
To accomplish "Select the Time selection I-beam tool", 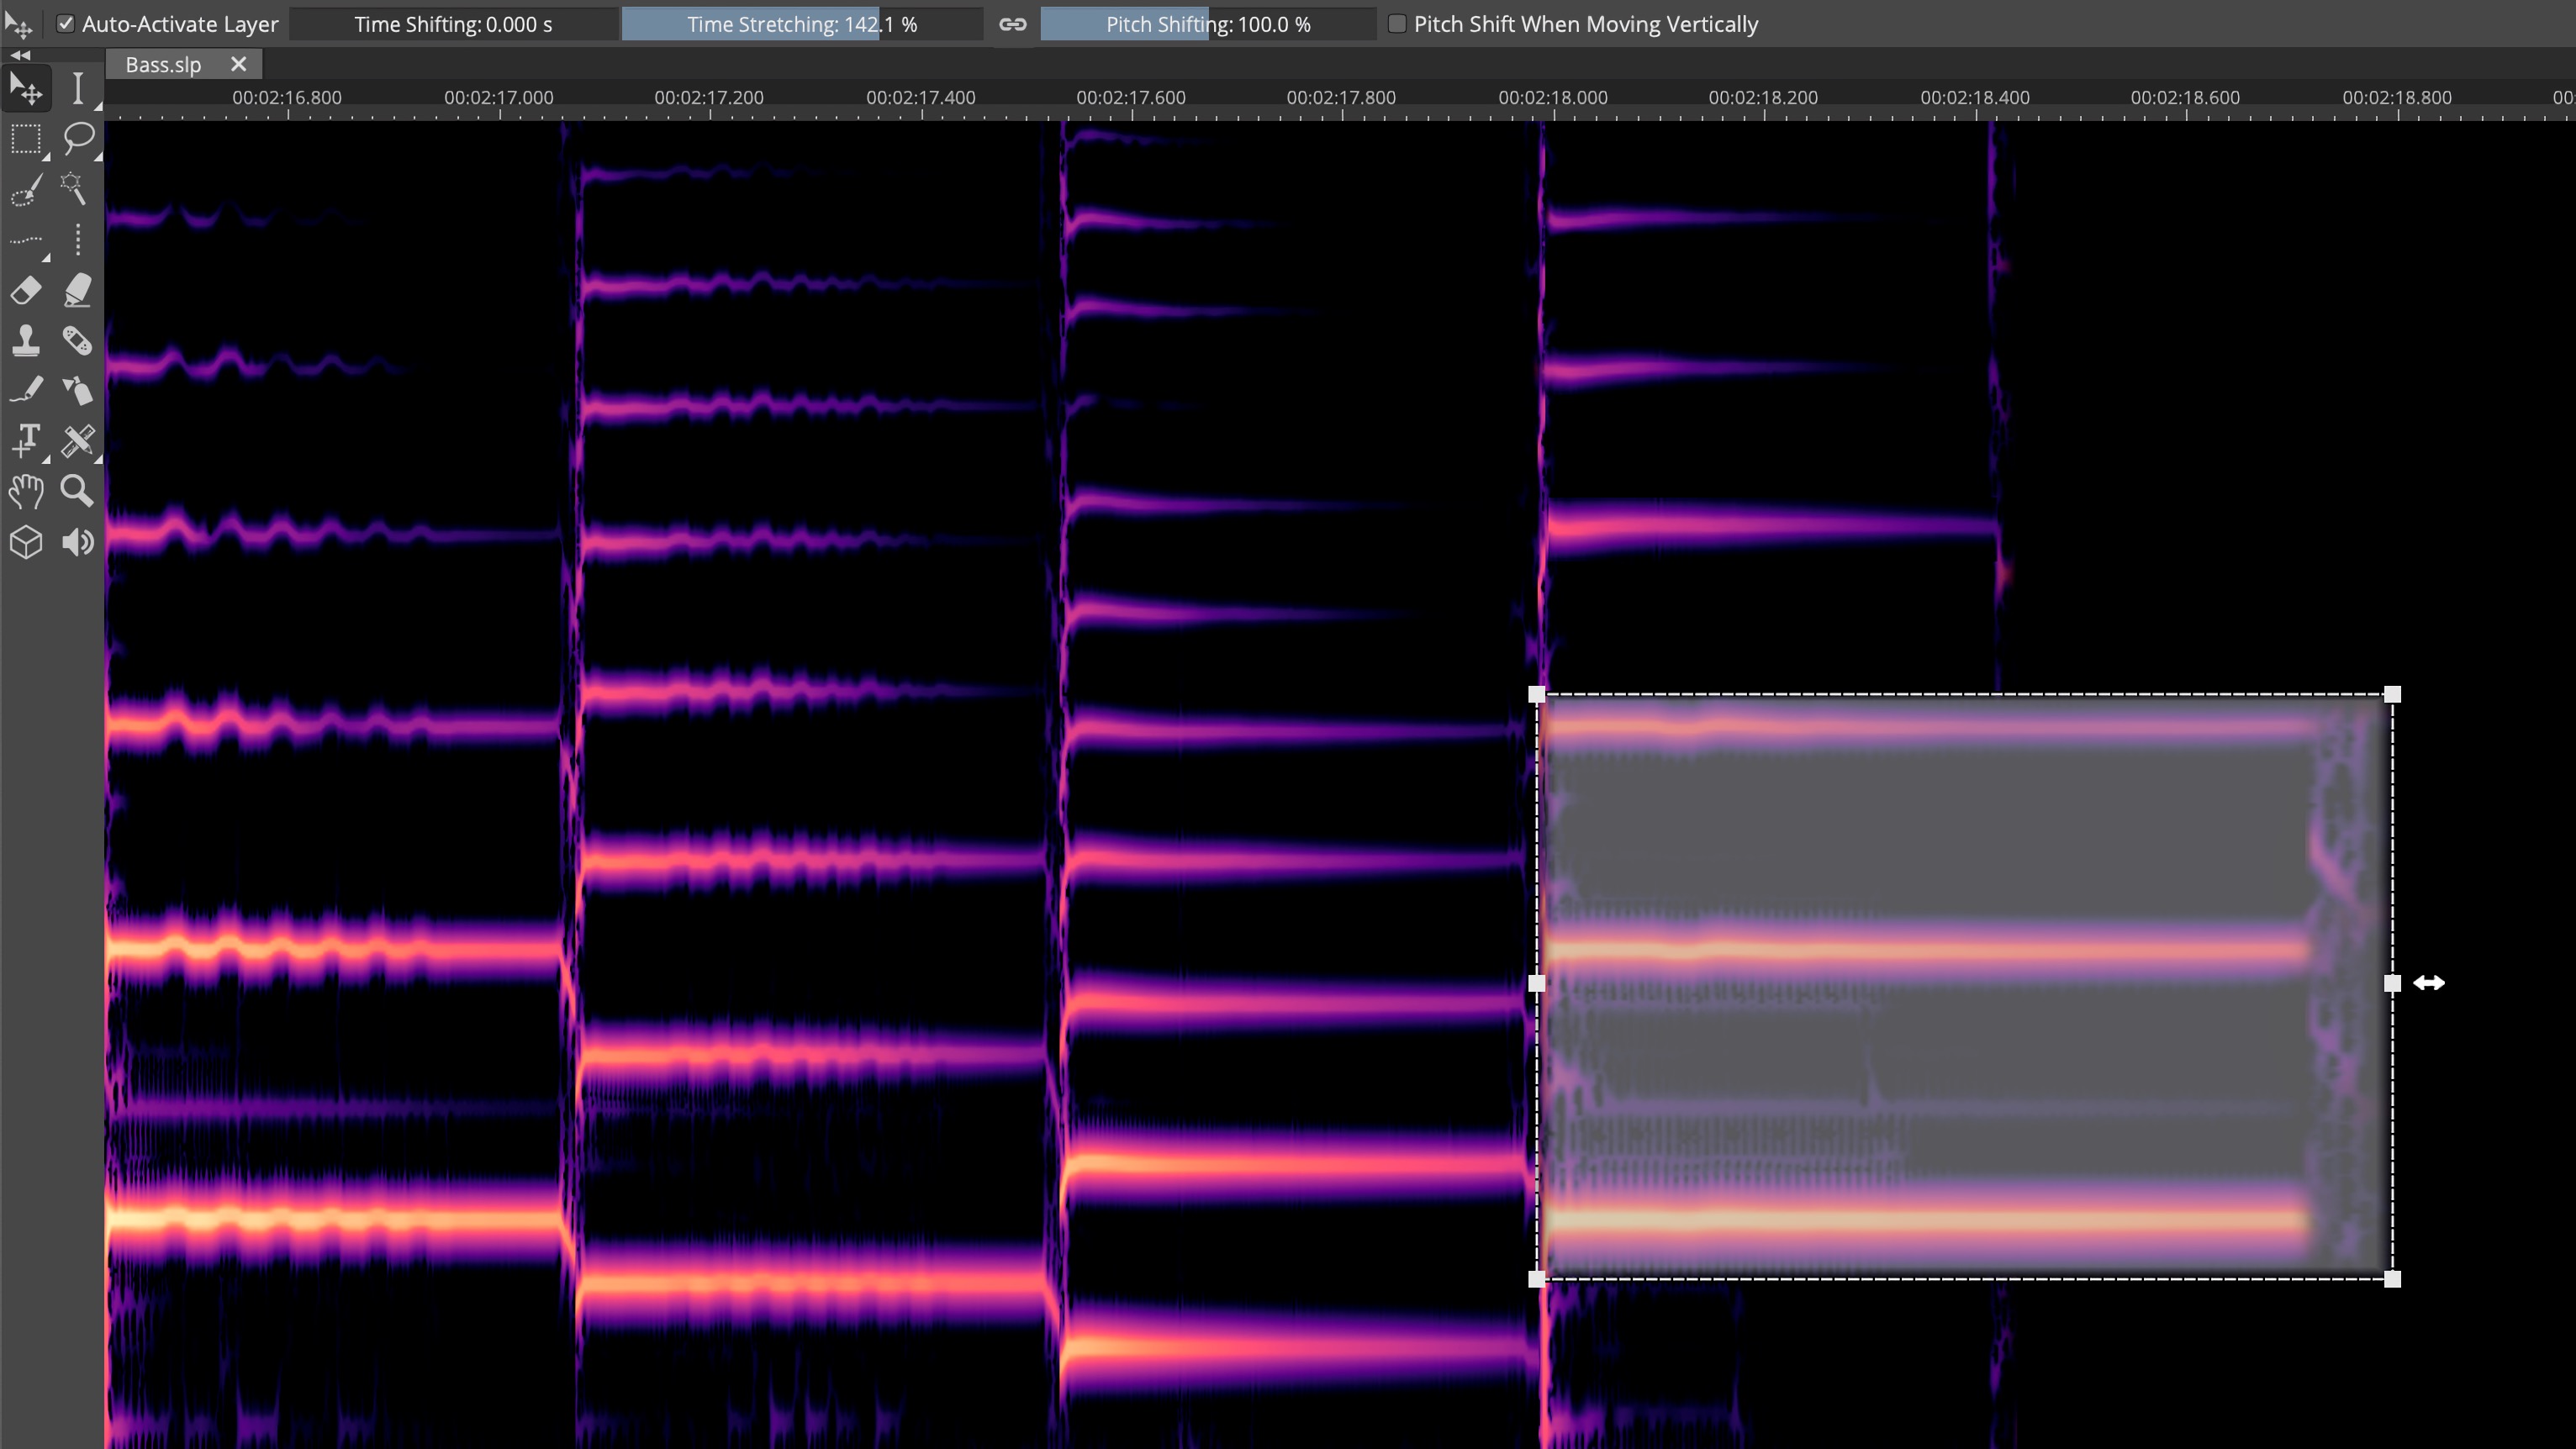I will coord(78,88).
